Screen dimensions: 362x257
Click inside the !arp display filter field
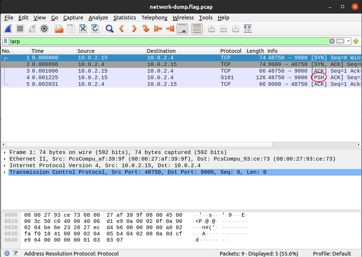coord(165,41)
